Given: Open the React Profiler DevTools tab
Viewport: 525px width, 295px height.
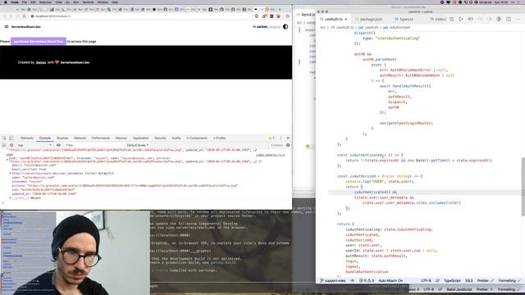Looking at the screenshot, I should [x=220, y=138].
